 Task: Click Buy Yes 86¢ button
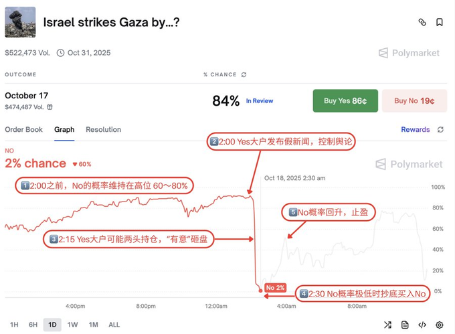coord(345,101)
